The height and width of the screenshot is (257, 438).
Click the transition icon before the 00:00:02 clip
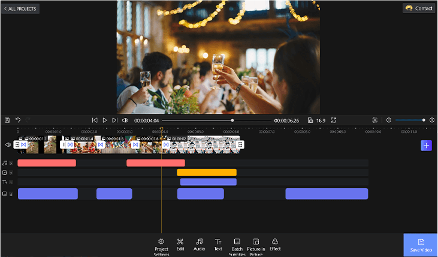[x=166, y=144]
